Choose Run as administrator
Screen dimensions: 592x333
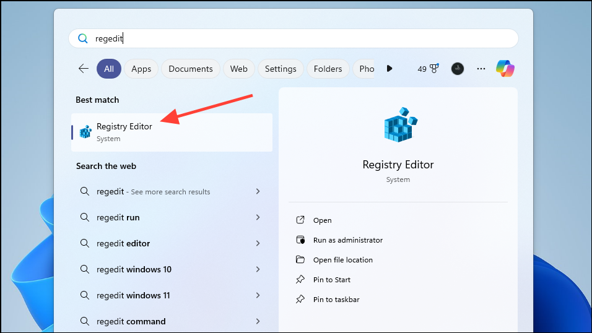[x=348, y=240]
